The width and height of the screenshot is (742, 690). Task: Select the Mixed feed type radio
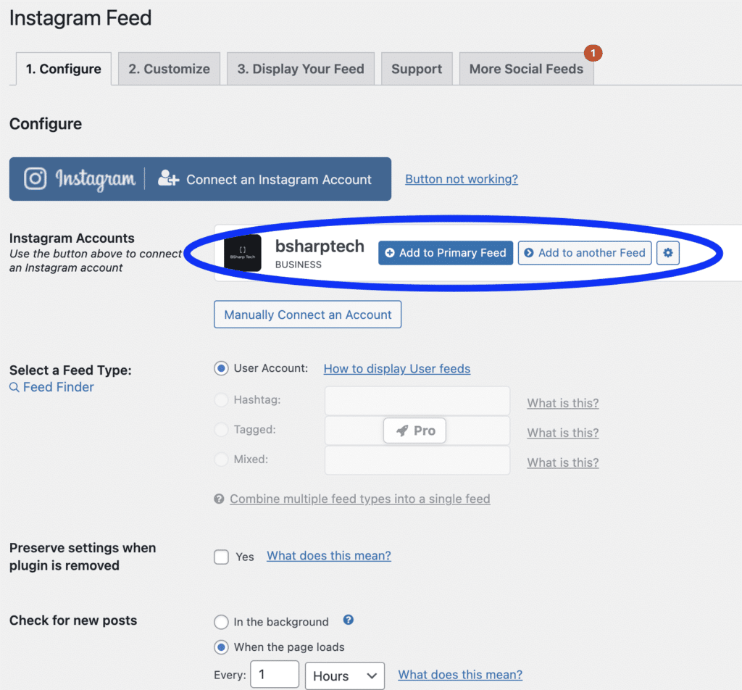[x=221, y=460]
